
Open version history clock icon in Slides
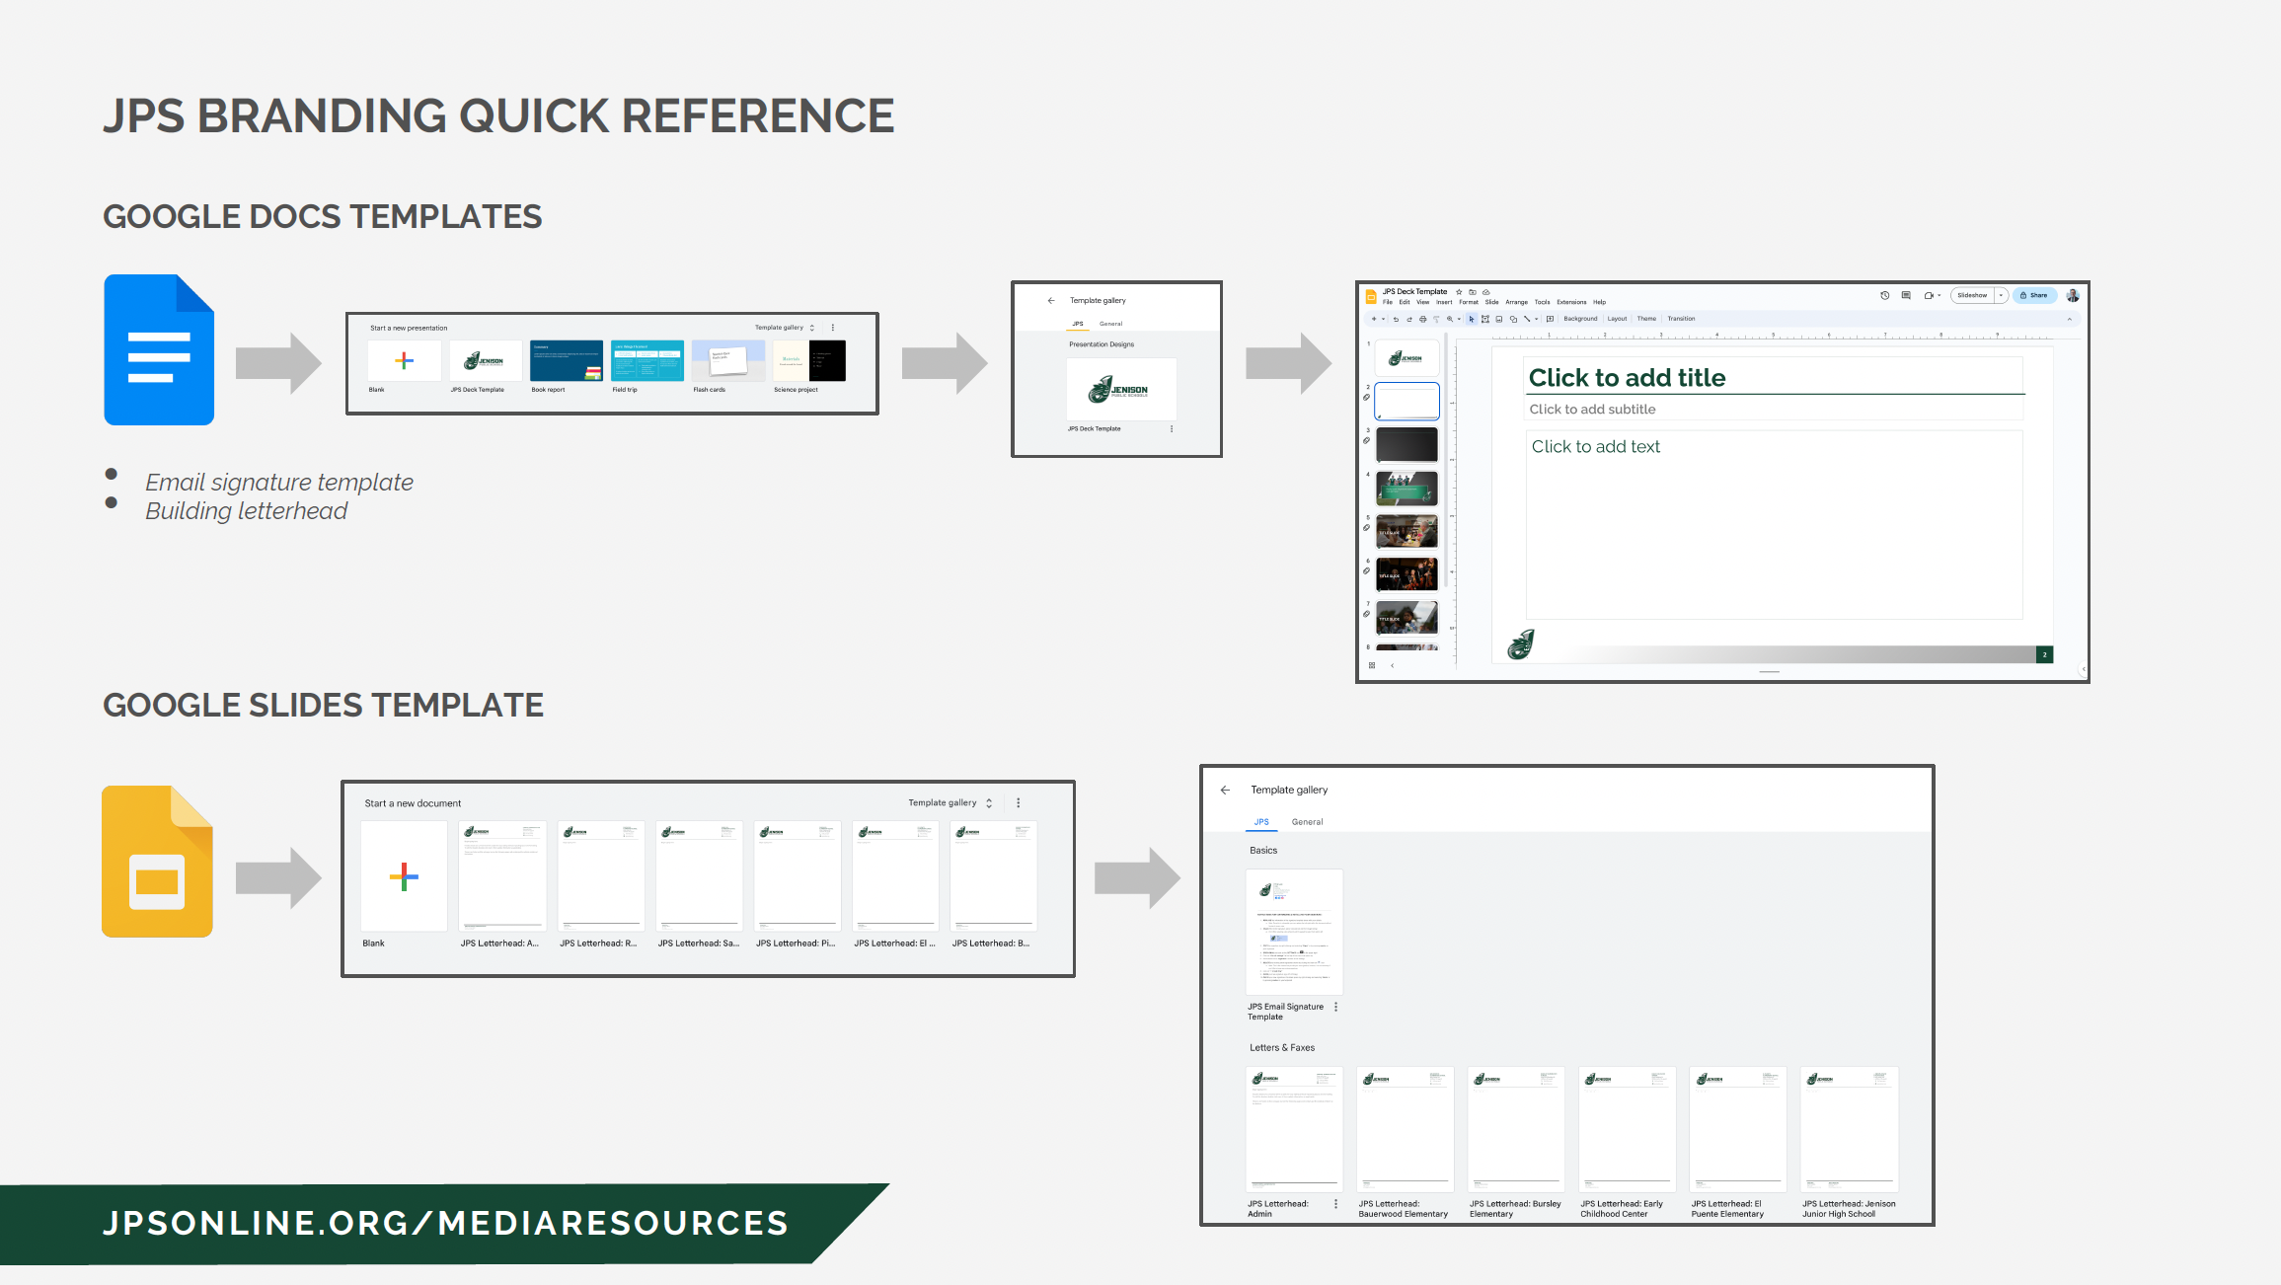click(1885, 295)
